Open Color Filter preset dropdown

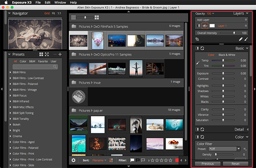point(239,149)
